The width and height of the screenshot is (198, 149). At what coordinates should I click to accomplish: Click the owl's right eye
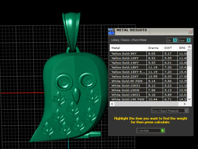tap(87, 81)
